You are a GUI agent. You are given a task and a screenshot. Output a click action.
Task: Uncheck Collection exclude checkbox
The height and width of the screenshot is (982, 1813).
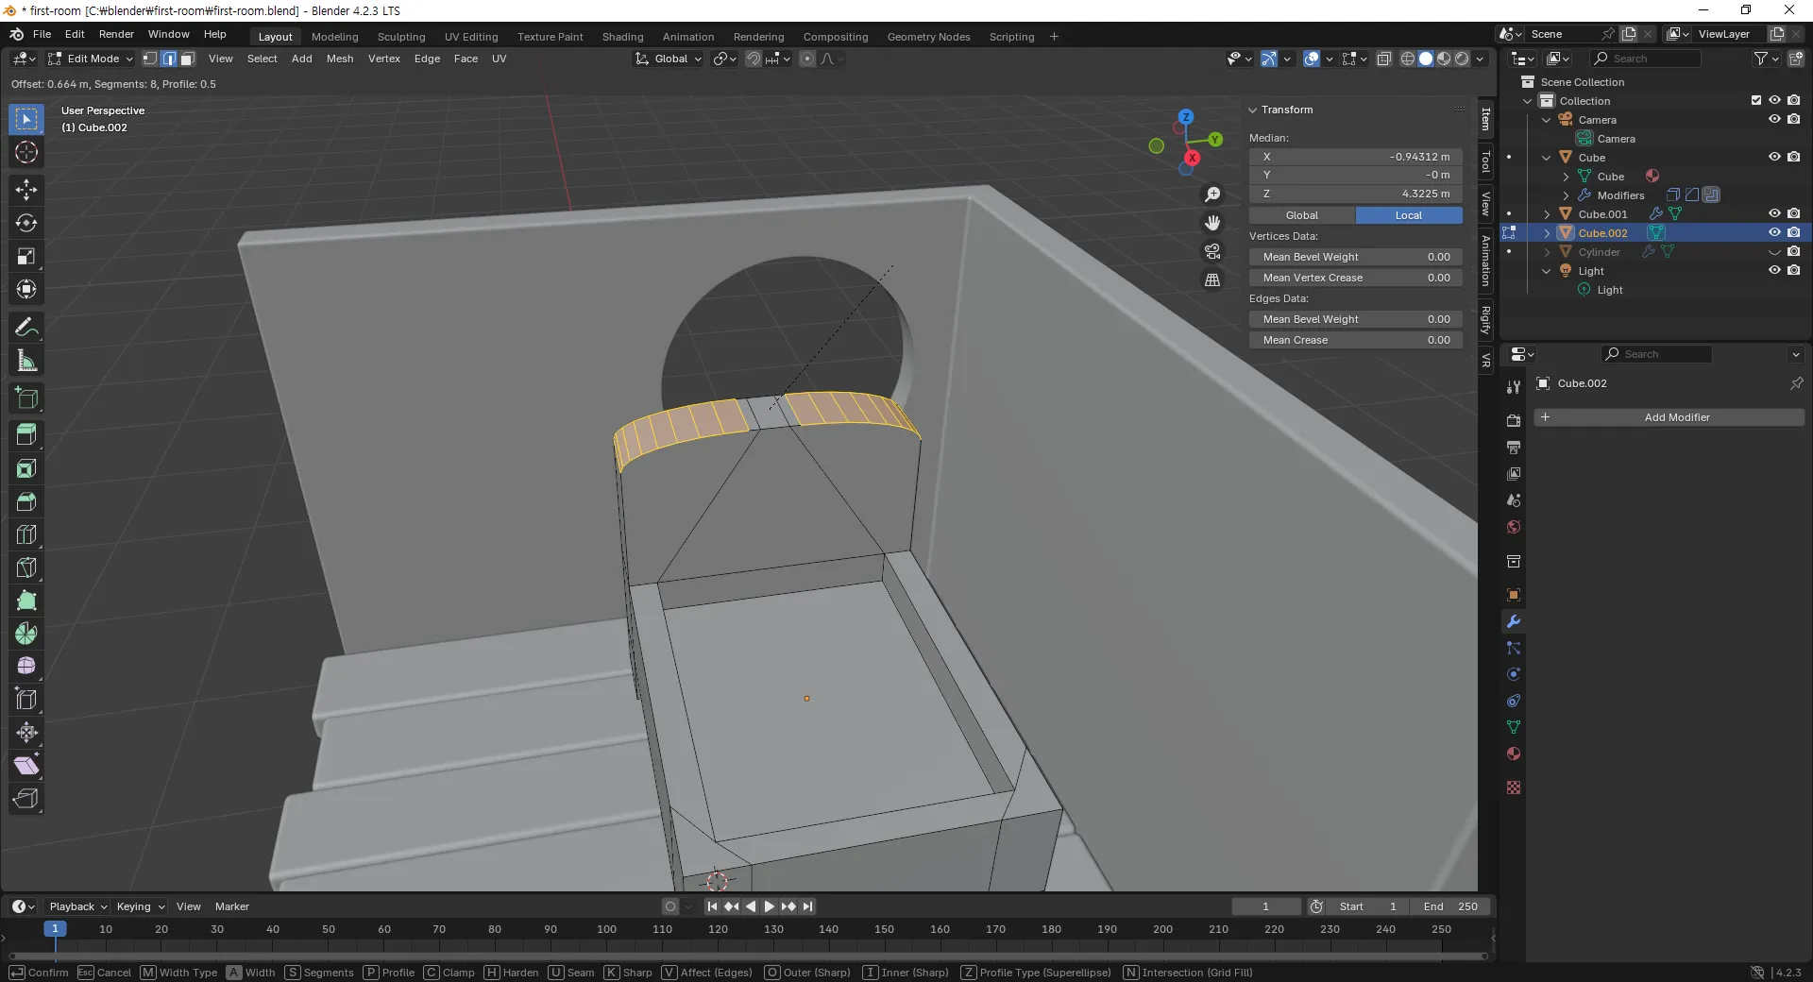(1756, 100)
